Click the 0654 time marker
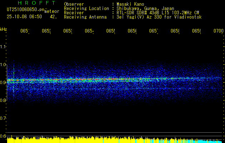225x143 pixels. click(x=89, y=31)
